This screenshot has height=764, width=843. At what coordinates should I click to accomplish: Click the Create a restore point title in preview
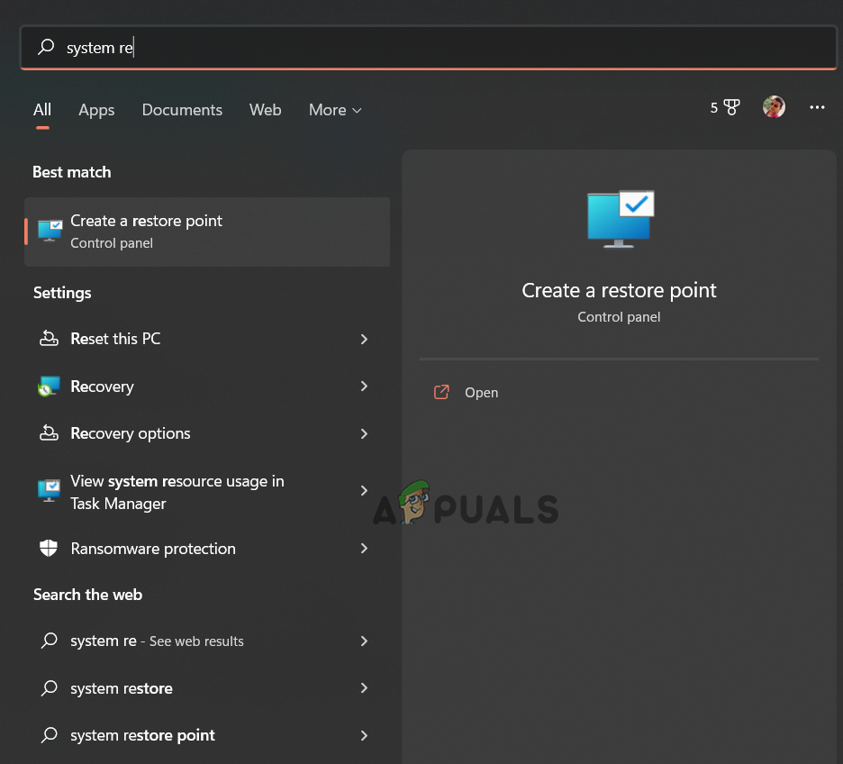click(x=619, y=290)
